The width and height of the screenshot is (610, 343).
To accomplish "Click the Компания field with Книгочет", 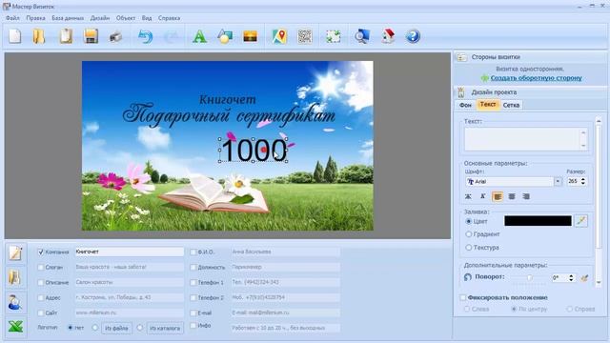I will pyautogui.click(x=130, y=252).
